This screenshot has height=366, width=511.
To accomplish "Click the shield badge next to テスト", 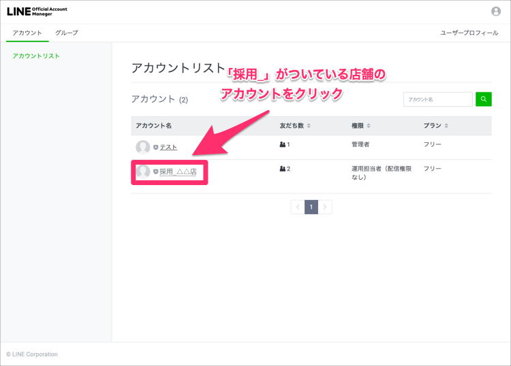I will pos(155,148).
